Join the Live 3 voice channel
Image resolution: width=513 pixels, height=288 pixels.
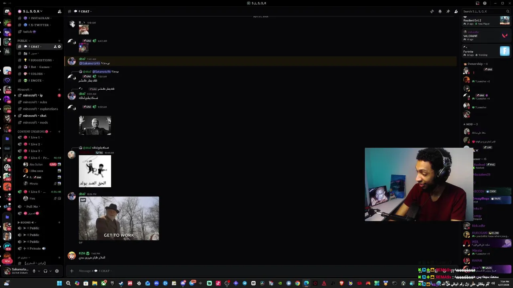pos(39,151)
